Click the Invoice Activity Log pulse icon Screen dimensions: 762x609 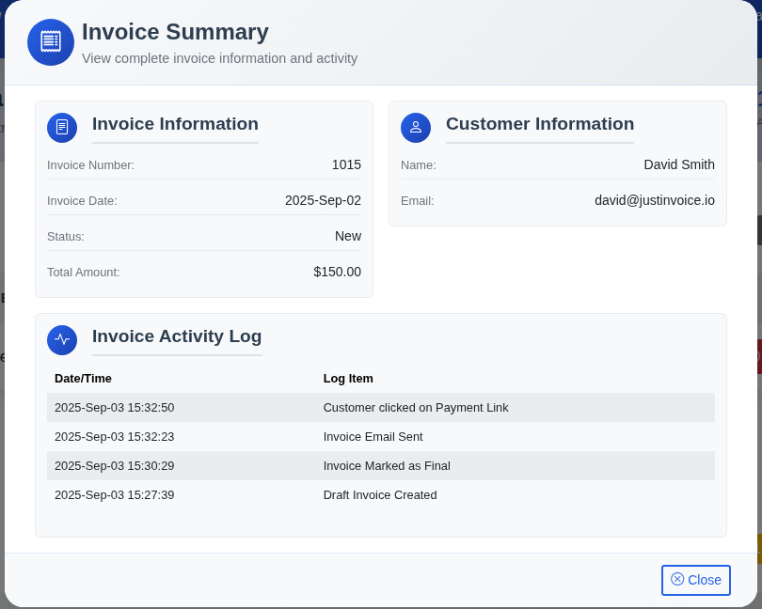[x=62, y=340]
